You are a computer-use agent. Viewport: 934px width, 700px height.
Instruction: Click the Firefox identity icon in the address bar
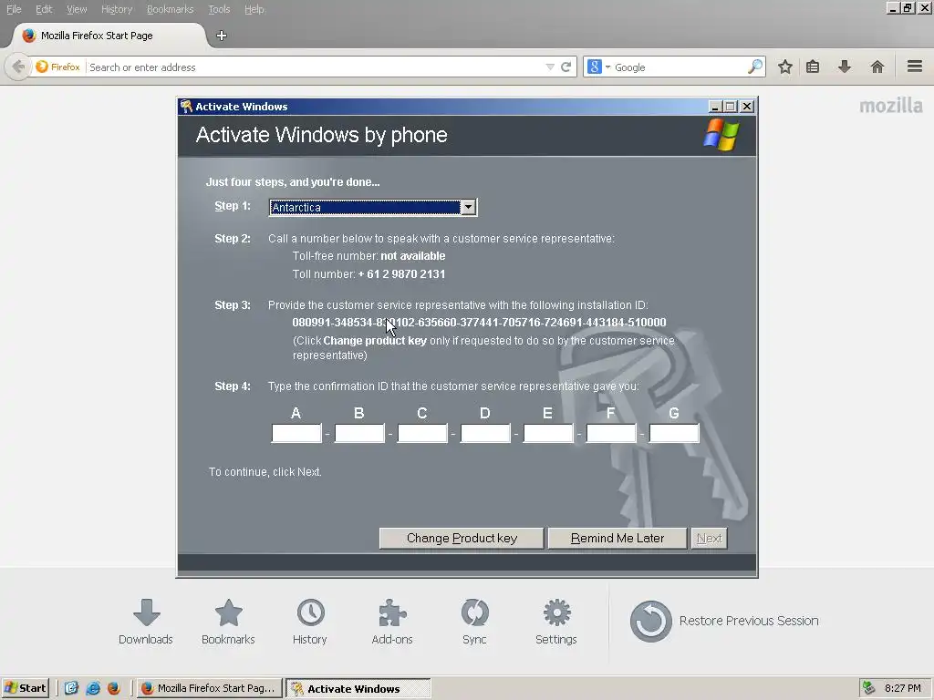click(x=57, y=67)
